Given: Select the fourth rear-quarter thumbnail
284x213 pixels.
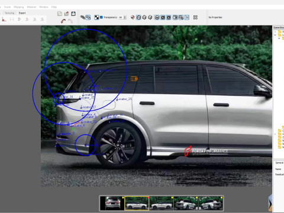Looking at the screenshot, I should click(x=186, y=203).
